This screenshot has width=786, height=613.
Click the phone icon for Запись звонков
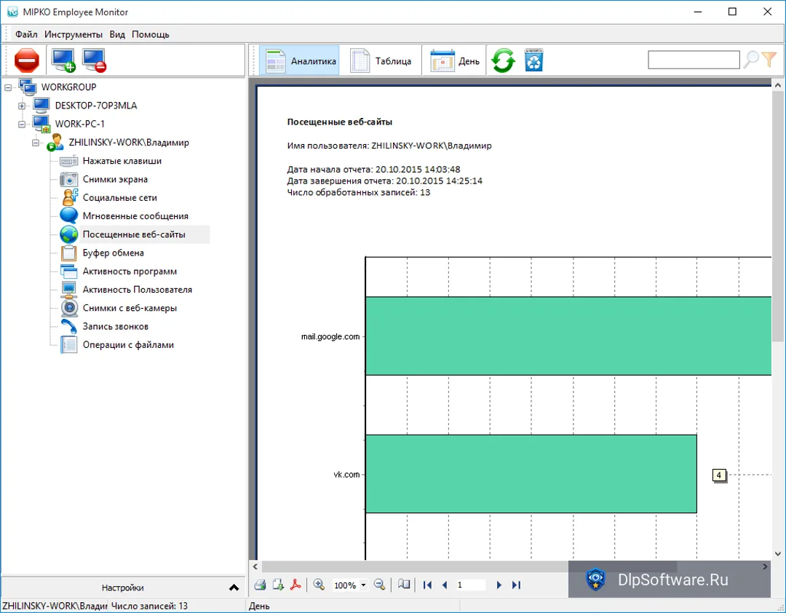pyautogui.click(x=69, y=327)
